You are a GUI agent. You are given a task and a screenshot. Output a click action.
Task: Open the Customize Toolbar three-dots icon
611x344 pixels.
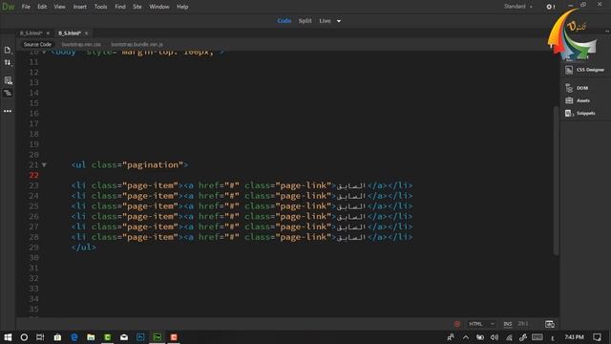[x=8, y=111]
